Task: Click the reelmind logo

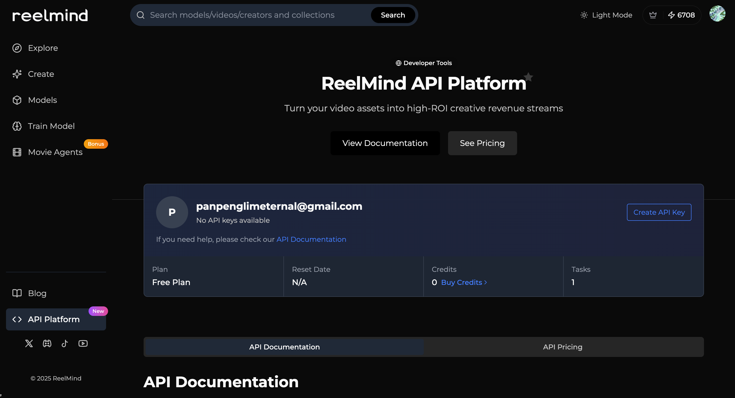Action: tap(50, 15)
